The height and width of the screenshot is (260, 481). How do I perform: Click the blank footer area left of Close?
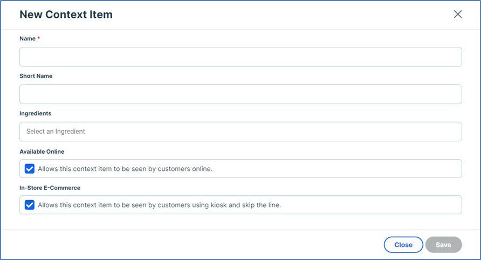[x=216, y=245]
